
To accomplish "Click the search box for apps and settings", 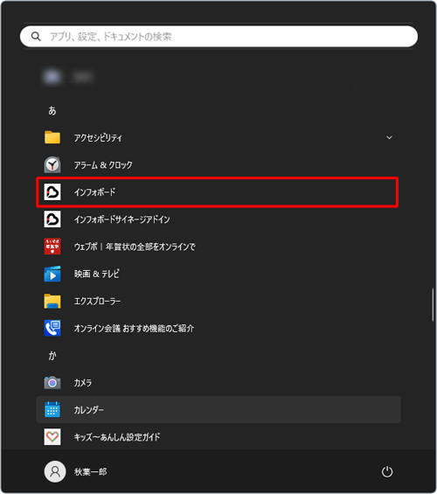I will coord(218,37).
